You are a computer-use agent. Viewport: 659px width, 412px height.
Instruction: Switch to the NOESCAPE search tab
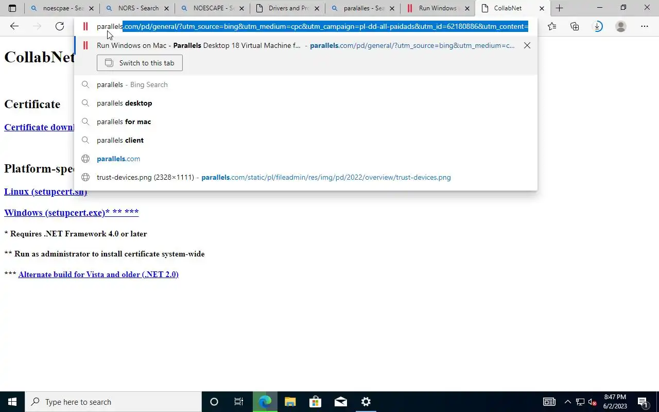212,8
